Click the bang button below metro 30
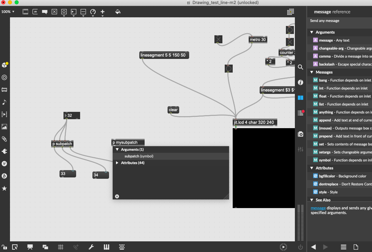Image resolution: width=372 pixels, height=252 pixels. [229, 69]
